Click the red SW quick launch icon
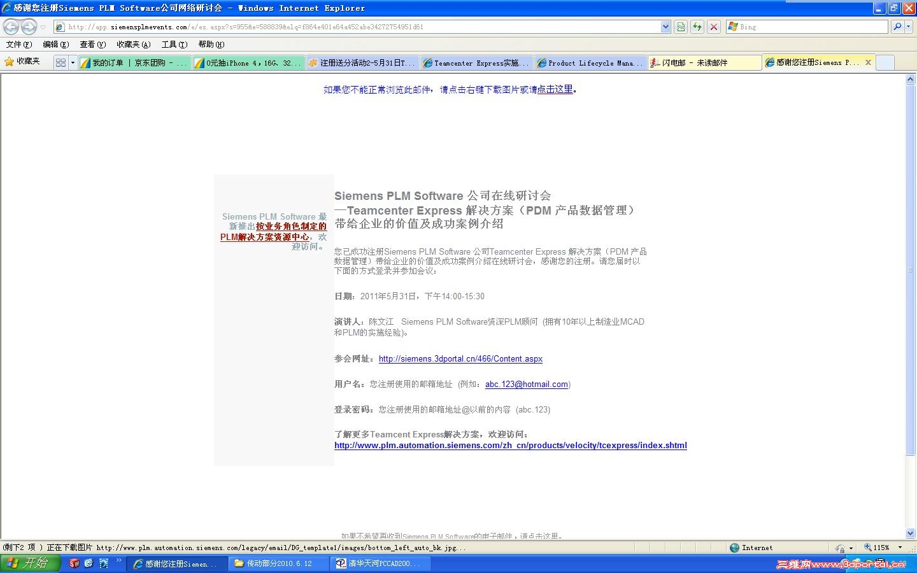Image resolution: width=917 pixels, height=573 pixels. [75, 563]
